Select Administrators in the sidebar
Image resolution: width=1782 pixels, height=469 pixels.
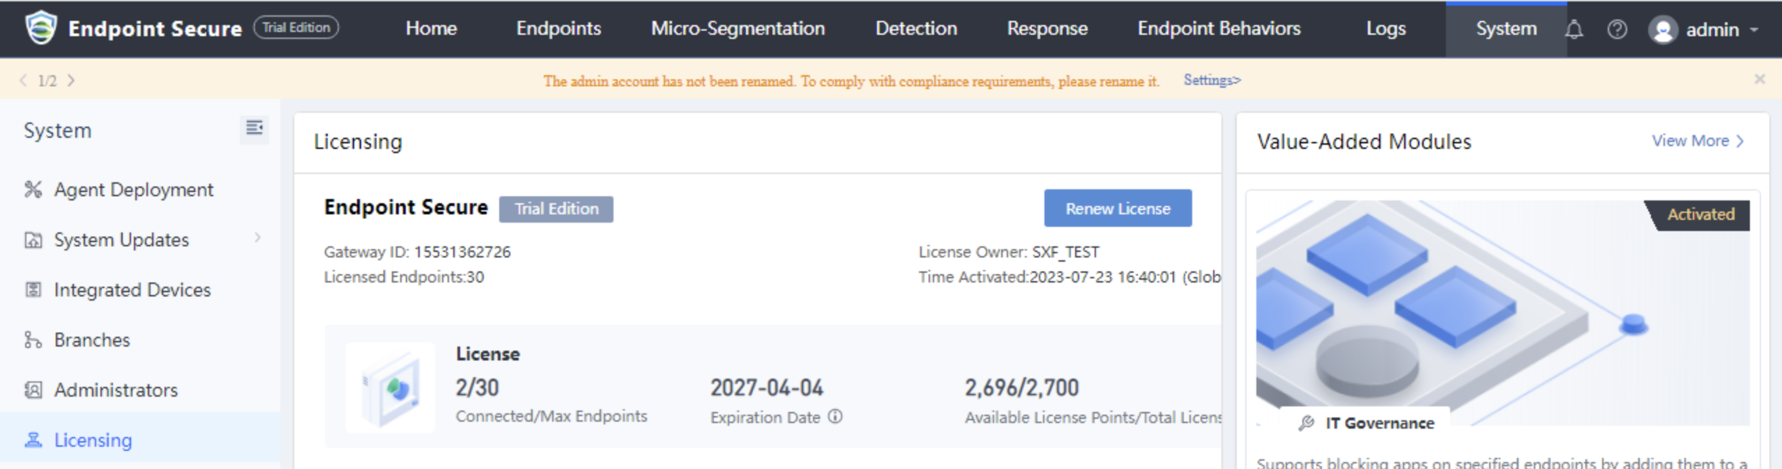click(139, 390)
